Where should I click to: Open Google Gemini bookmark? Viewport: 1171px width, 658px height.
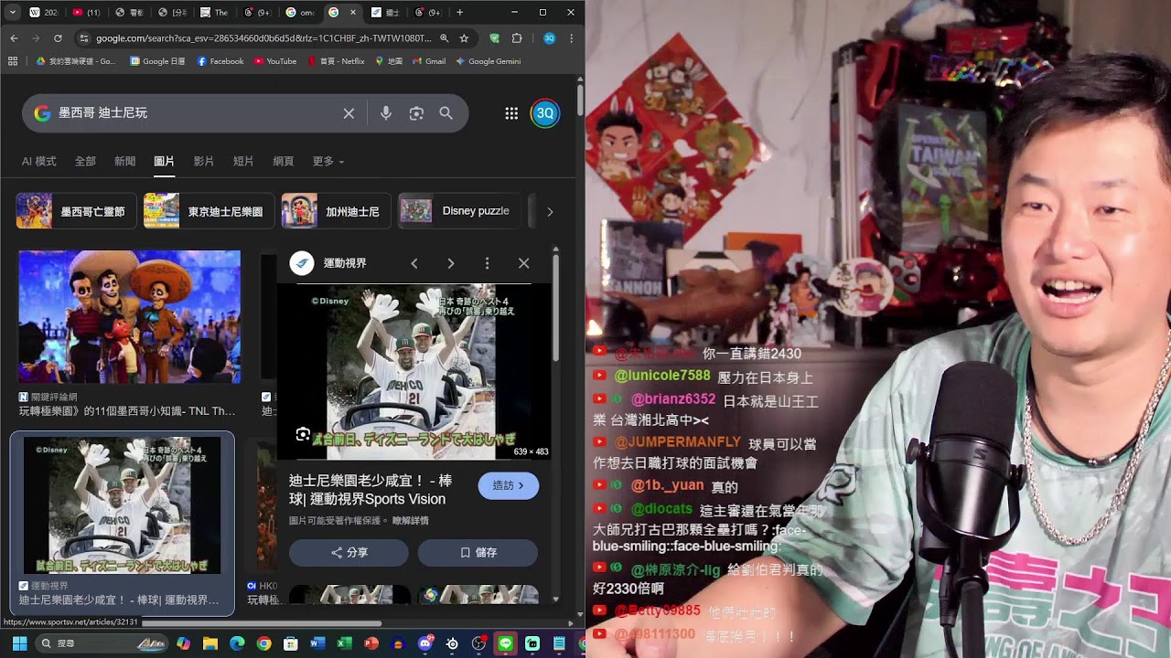(x=488, y=61)
